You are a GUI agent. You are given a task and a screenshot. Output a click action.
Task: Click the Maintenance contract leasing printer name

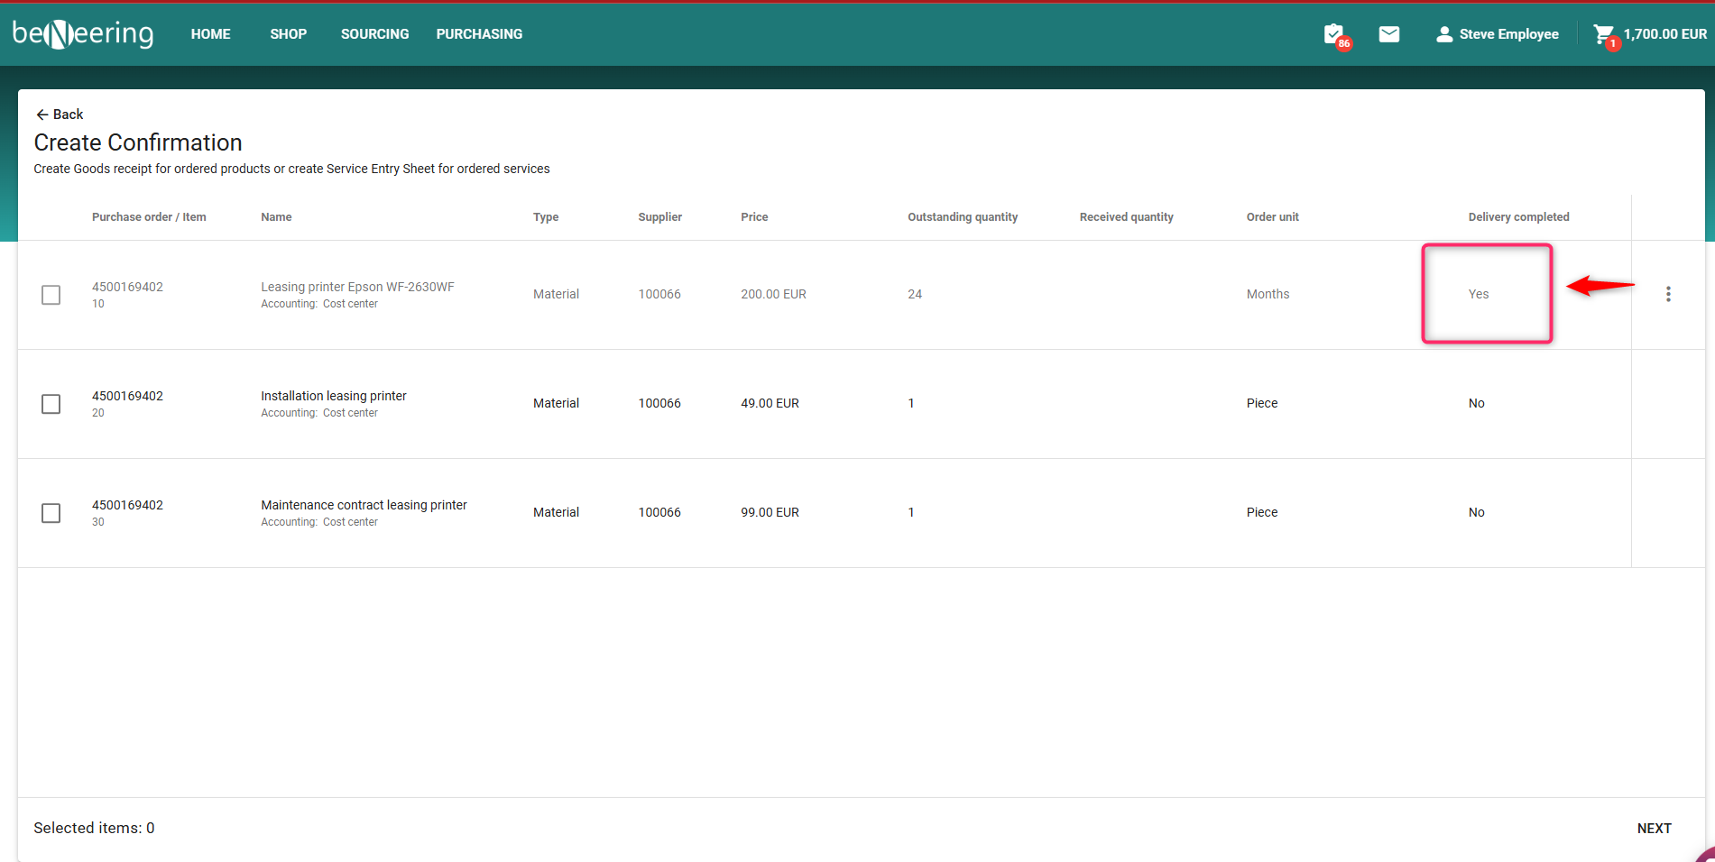coord(364,505)
